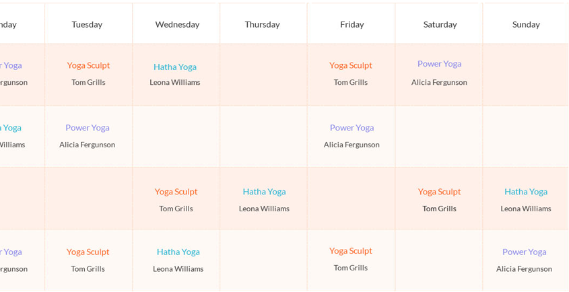Viewport: 569px width, 292px height.
Task: Select the Wednesday column header
Action: click(177, 24)
